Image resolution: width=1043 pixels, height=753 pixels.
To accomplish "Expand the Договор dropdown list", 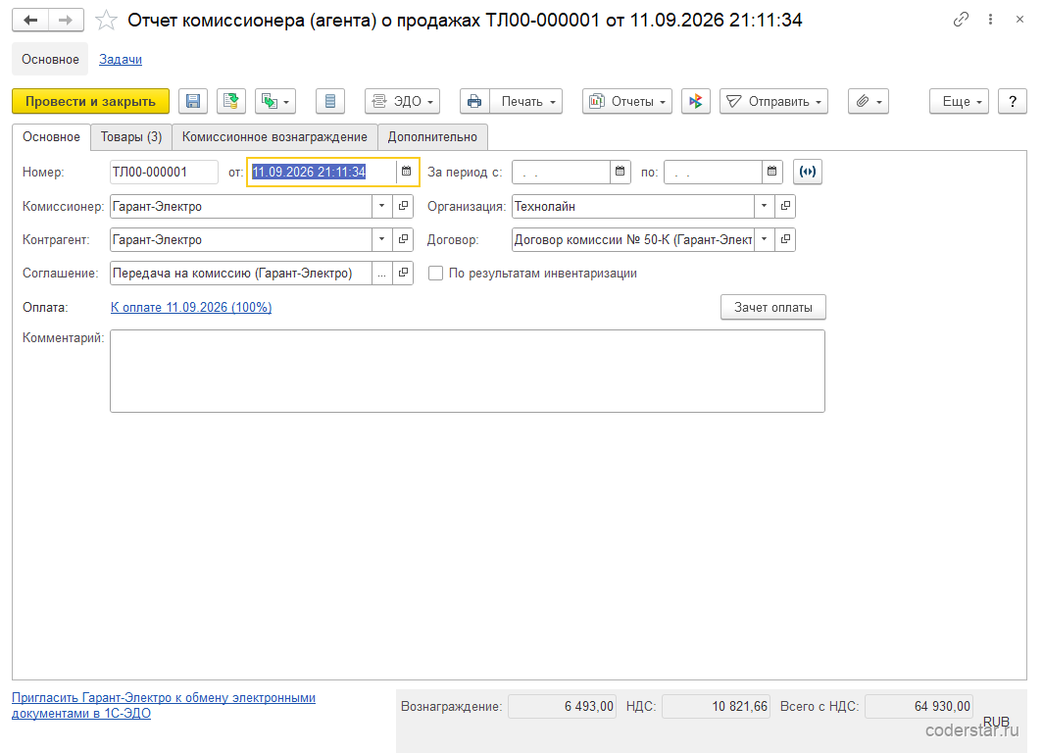I will click(765, 239).
